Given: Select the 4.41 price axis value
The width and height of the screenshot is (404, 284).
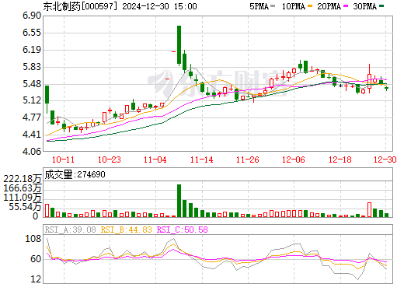Looking at the screenshot, I should coord(32,135).
